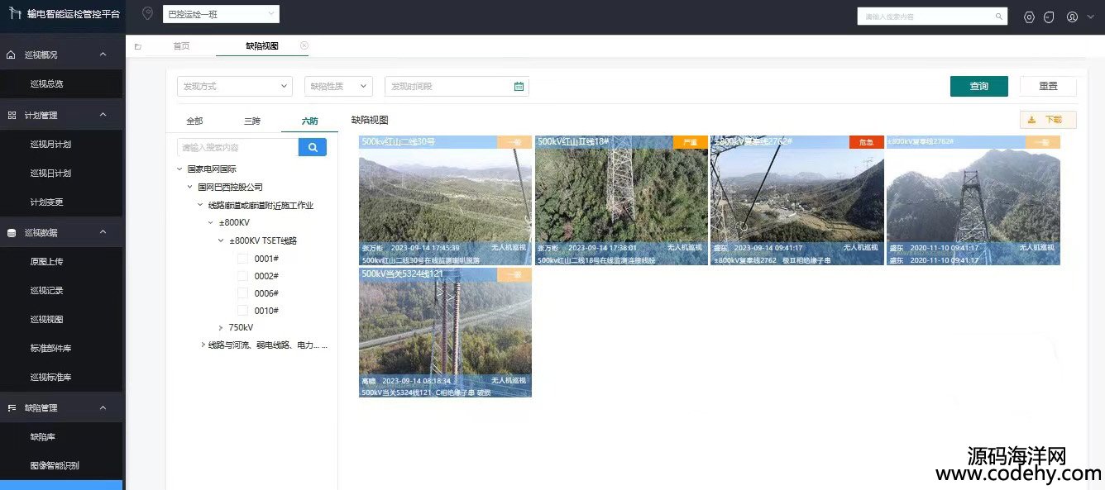1105x490 pixels.
Task: Collapse the 巡视概况 menu group
Action: (103, 55)
